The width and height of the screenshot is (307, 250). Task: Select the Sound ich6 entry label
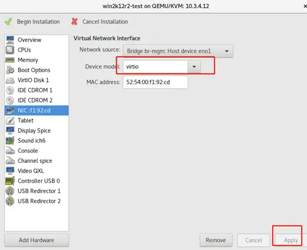pyautogui.click(x=32, y=141)
